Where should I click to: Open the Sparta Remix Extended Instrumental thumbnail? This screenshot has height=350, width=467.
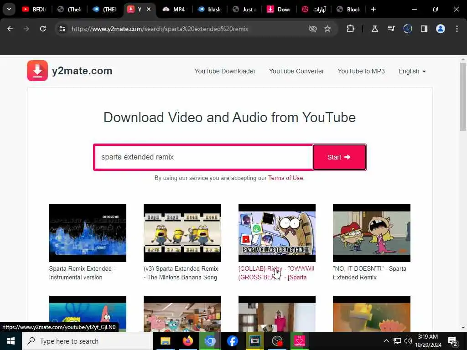tap(88, 233)
